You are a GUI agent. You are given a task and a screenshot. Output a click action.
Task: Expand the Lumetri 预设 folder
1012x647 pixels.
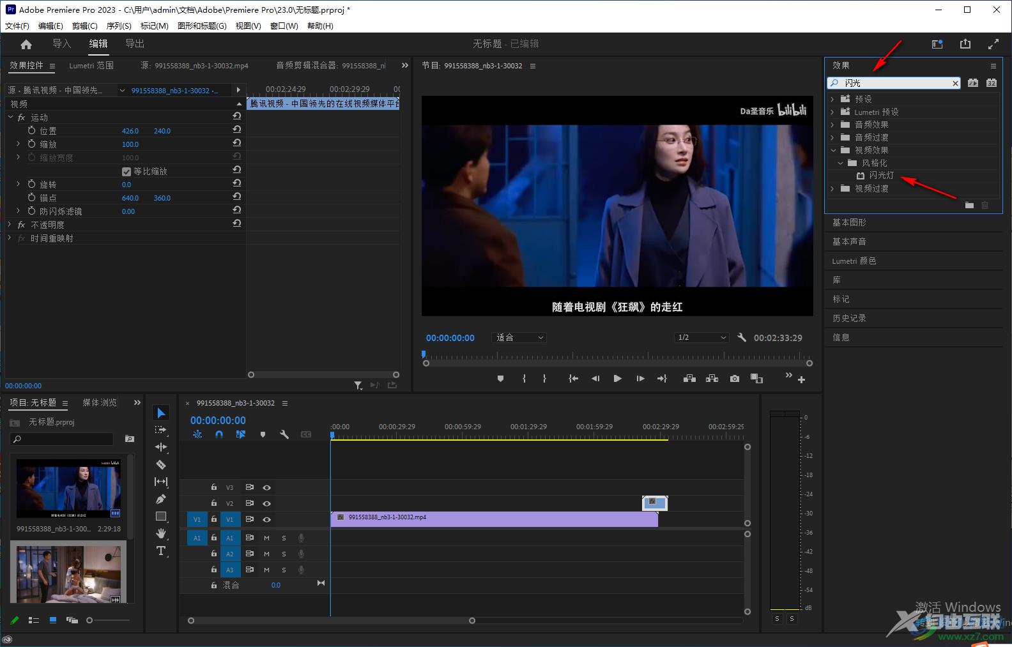click(x=832, y=112)
